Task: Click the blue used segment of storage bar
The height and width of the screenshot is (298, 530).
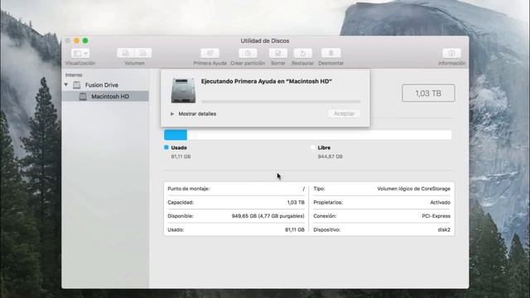Action: 176,135
